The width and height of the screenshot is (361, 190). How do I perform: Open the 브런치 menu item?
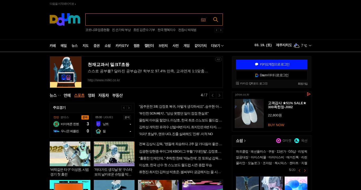[x=163, y=46]
